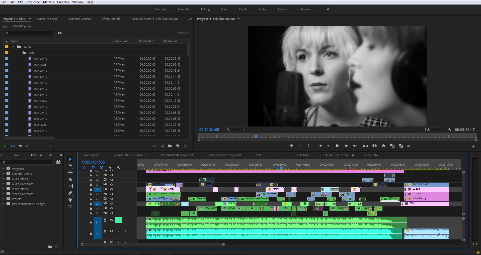Toggle lock on track V3
481x255 pixels.
[x=91, y=204]
